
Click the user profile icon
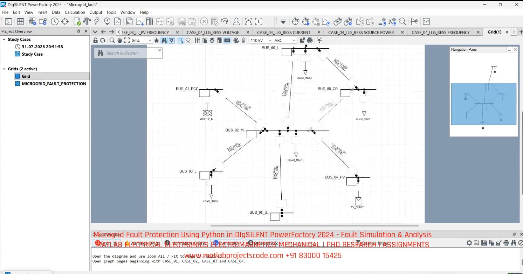(236, 21)
